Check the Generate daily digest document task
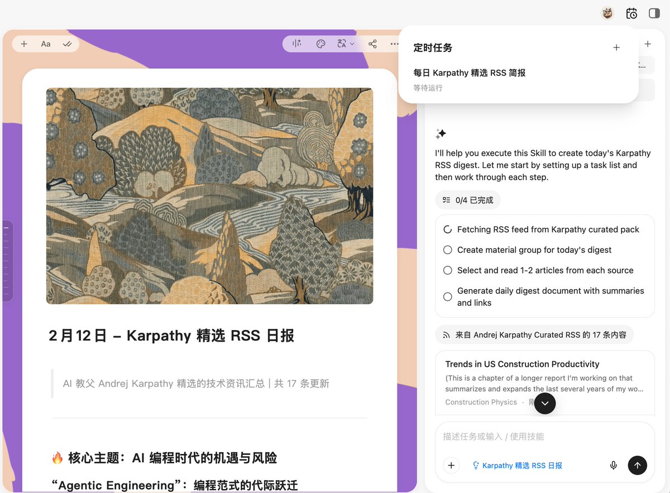 [x=447, y=296]
